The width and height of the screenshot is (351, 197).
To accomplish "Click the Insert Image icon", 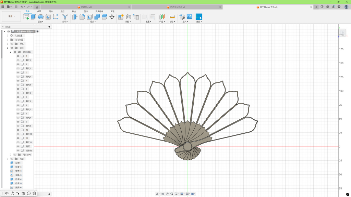I will (x=189, y=17).
